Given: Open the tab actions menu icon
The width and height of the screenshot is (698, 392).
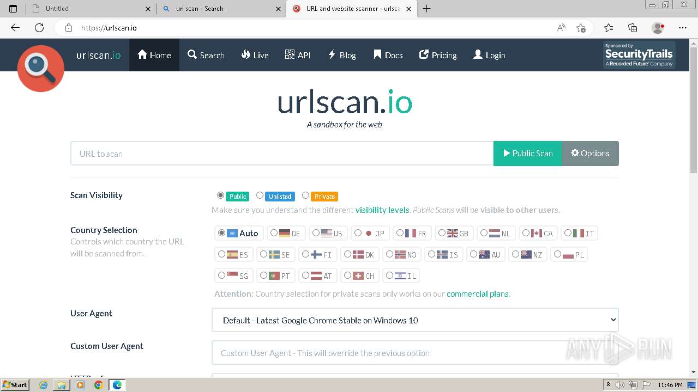Looking at the screenshot, I should point(13,9).
